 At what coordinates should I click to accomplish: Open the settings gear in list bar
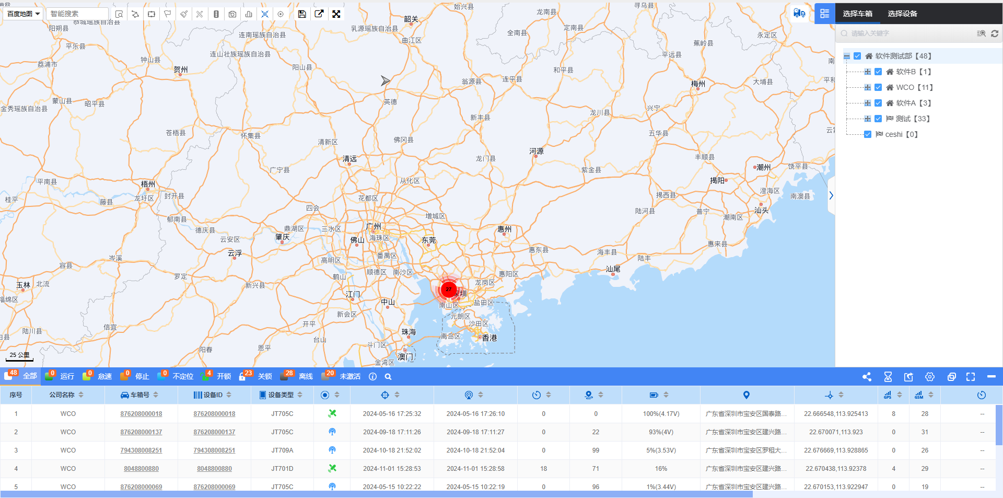pos(930,377)
